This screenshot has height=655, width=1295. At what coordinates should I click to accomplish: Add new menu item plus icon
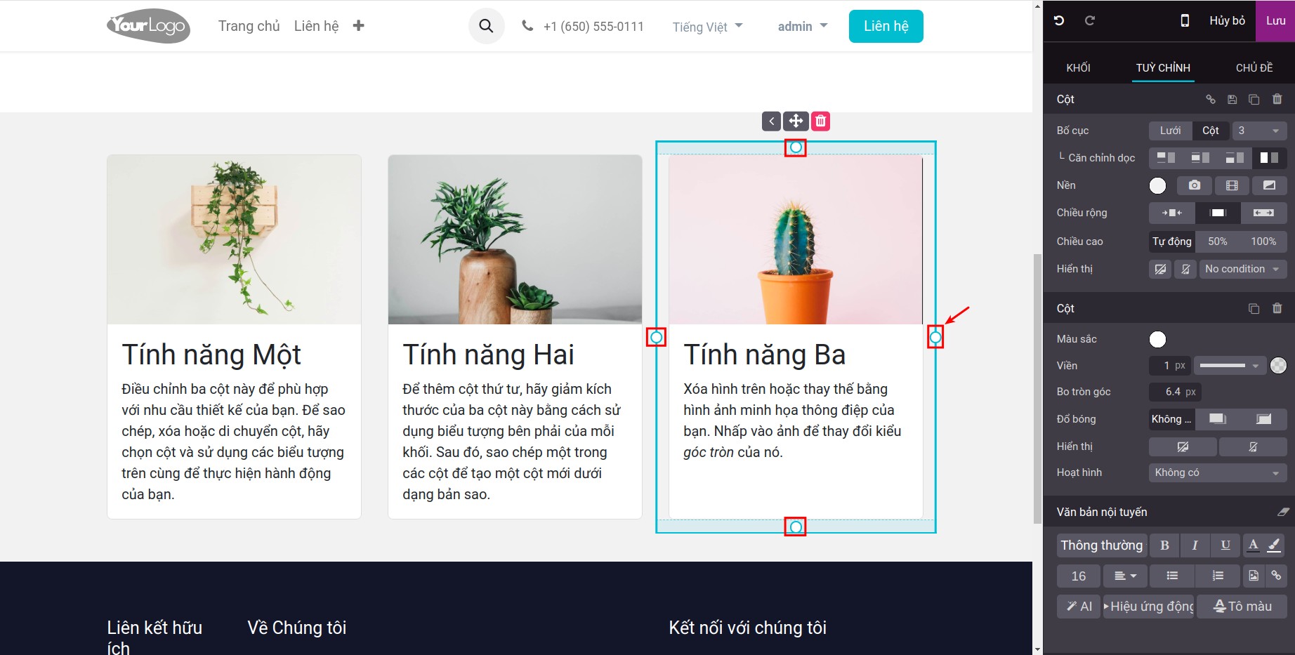358,26
